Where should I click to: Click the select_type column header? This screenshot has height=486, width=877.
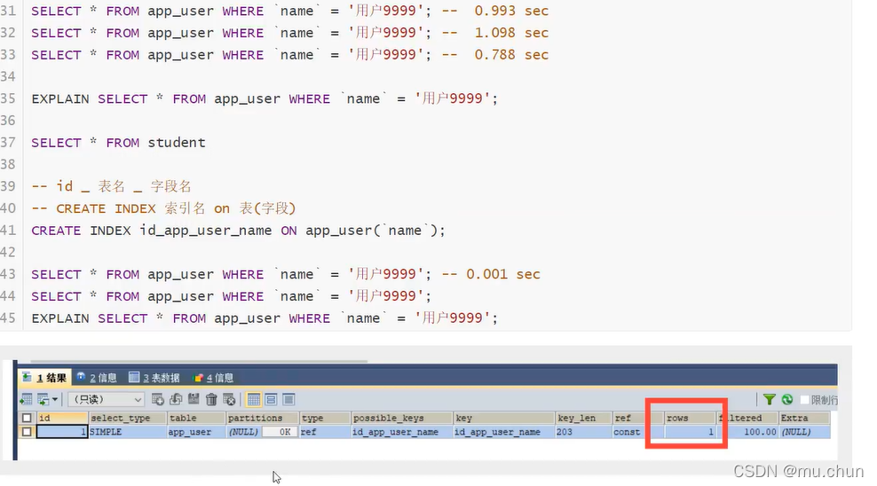click(128, 418)
